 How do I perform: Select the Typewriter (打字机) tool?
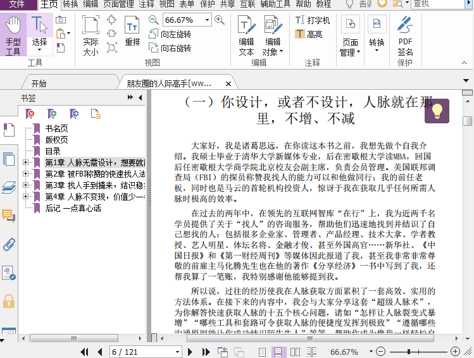[312, 20]
